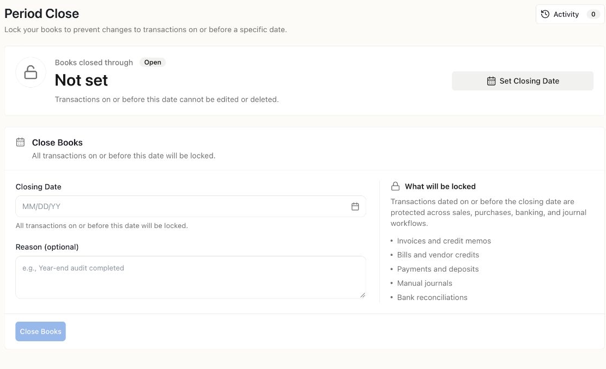Click the calendar icon beside Close Books heading
606x369 pixels.
pyautogui.click(x=21, y=142)
